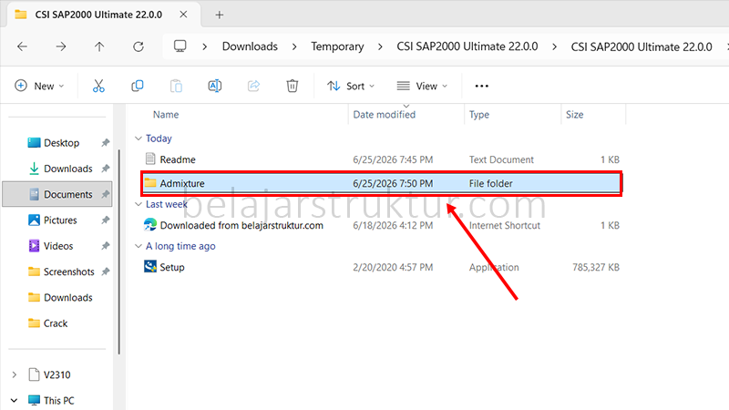Sort by the Name column header
729x410 pixels.
click(166, 115)
